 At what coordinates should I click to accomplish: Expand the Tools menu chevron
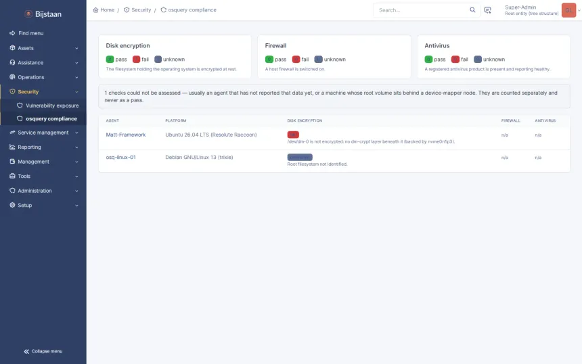click(x=76, y=176)
